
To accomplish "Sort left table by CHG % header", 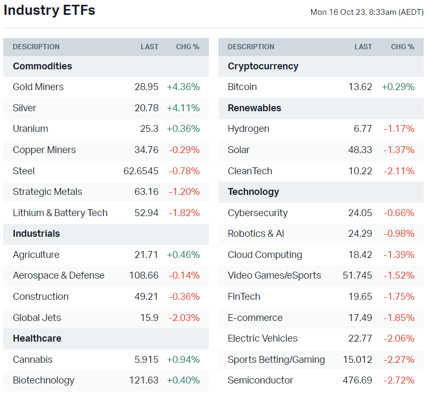I will coord(188,47).
